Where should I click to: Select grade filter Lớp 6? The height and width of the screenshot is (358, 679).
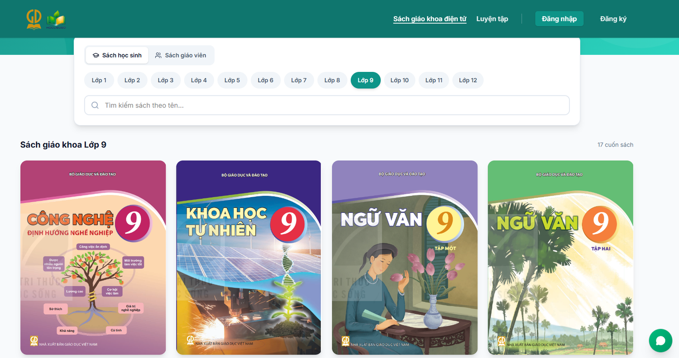click(266, 80)
